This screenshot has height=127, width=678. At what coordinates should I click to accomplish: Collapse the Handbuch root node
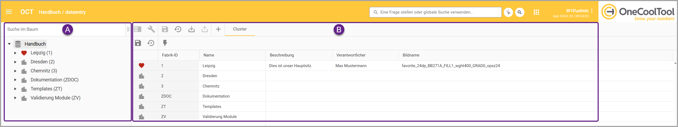[9, 44]
